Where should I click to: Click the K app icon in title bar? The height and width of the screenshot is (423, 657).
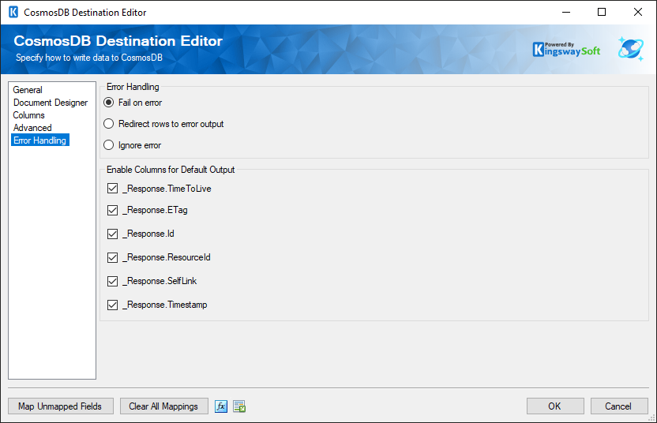13,12
